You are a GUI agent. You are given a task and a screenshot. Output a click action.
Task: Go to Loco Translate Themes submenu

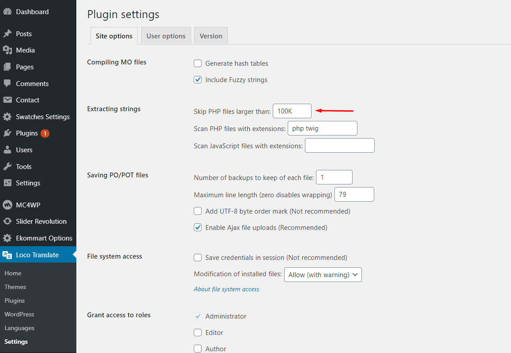point(15,287)
